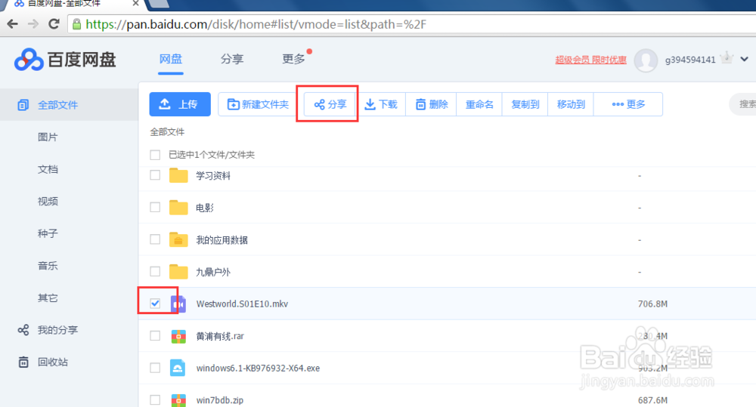Toggle the select-all checkbox
756x407 pixels.
155,155
